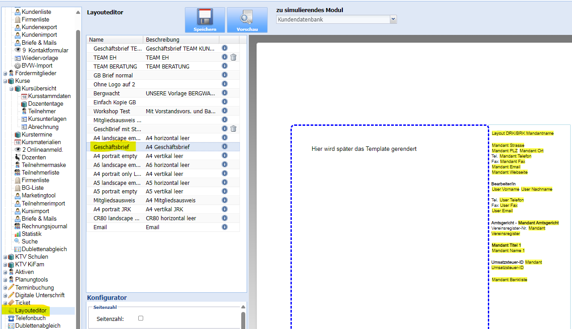This screenshot has width=572, height=329.
Task: Click info icon in the Mitgliedsausweis A4 row
Action: 225,200
